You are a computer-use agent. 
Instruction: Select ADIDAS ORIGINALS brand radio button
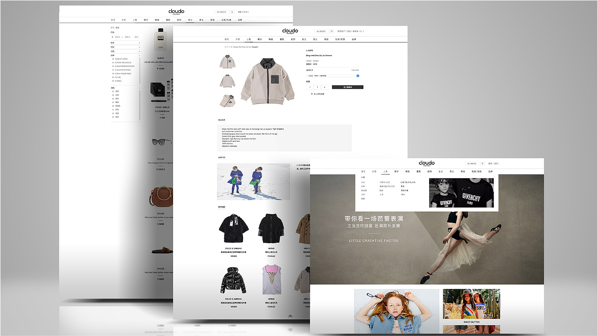click(113, 63)
